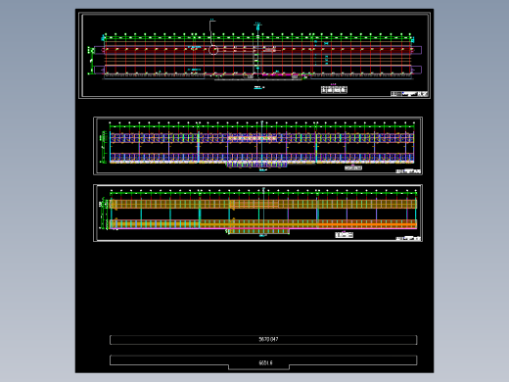This screenshot has width=509, height=382.
Task: Click the white boxed note in orange sheet
Action: (345, 235)
